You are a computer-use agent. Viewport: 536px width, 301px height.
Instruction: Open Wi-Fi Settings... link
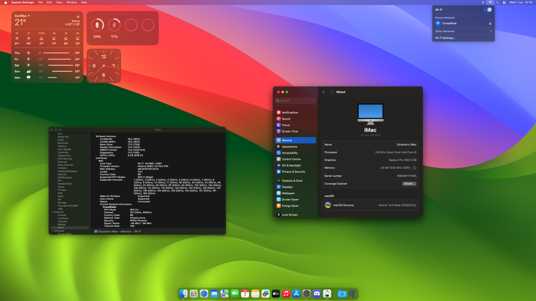pyautogui.click(x=445, y=38)
